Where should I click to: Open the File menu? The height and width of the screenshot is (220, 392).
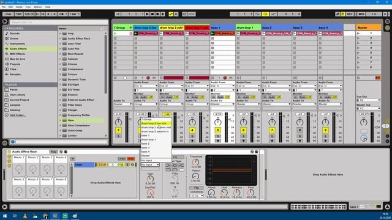point(4,7)
